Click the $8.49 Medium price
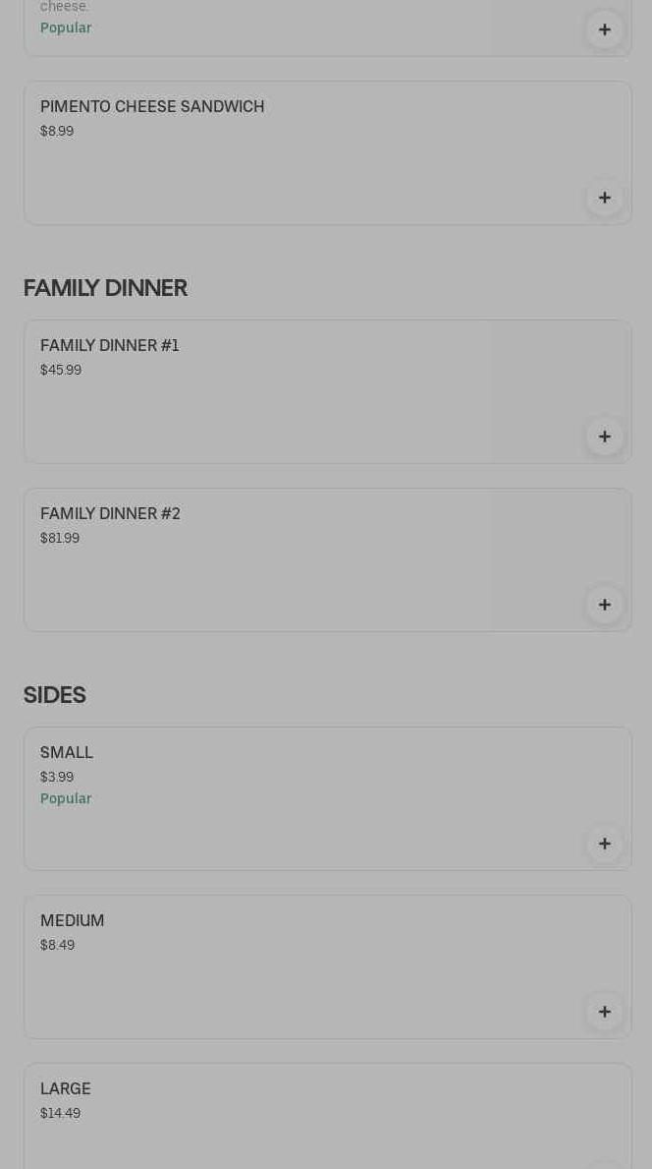 [57, 945]
